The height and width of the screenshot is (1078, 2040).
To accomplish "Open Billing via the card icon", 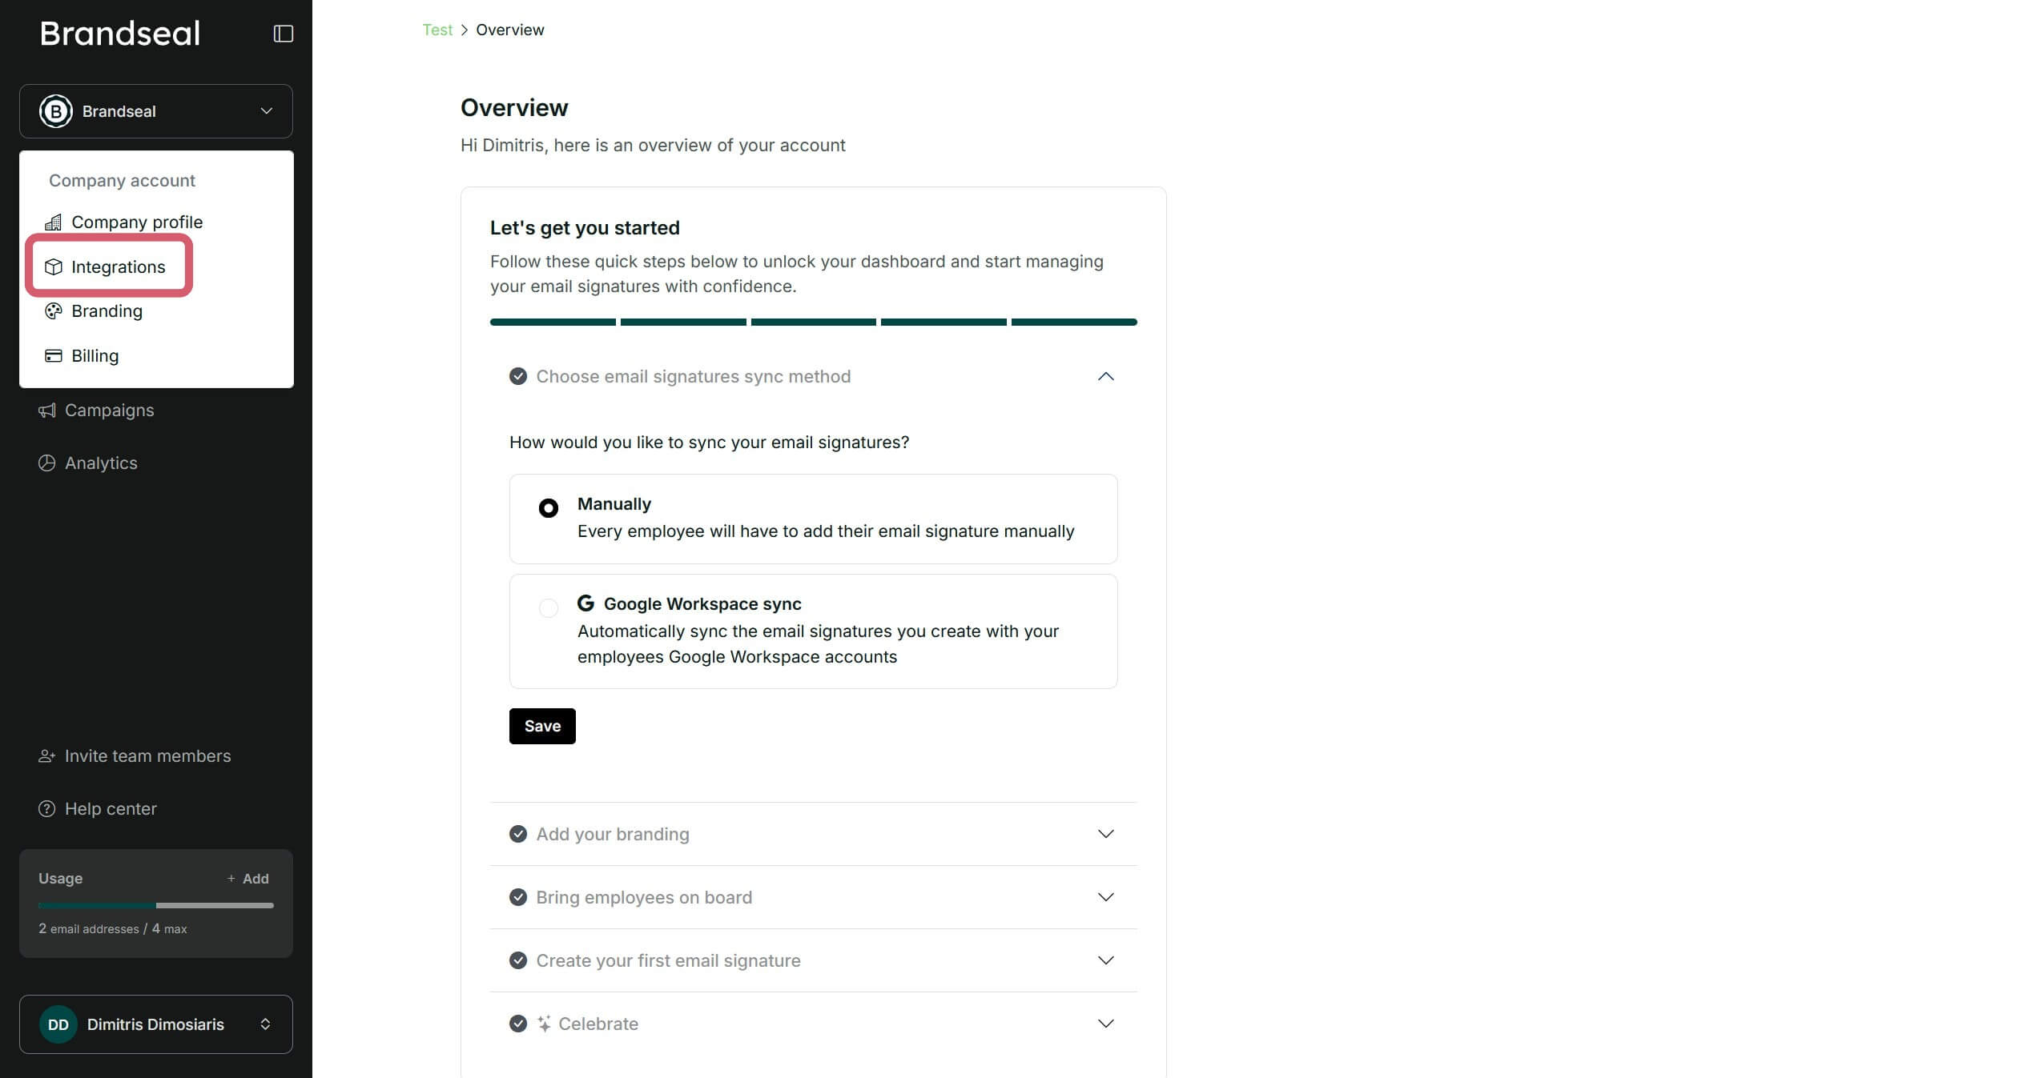I will point(53,355).
